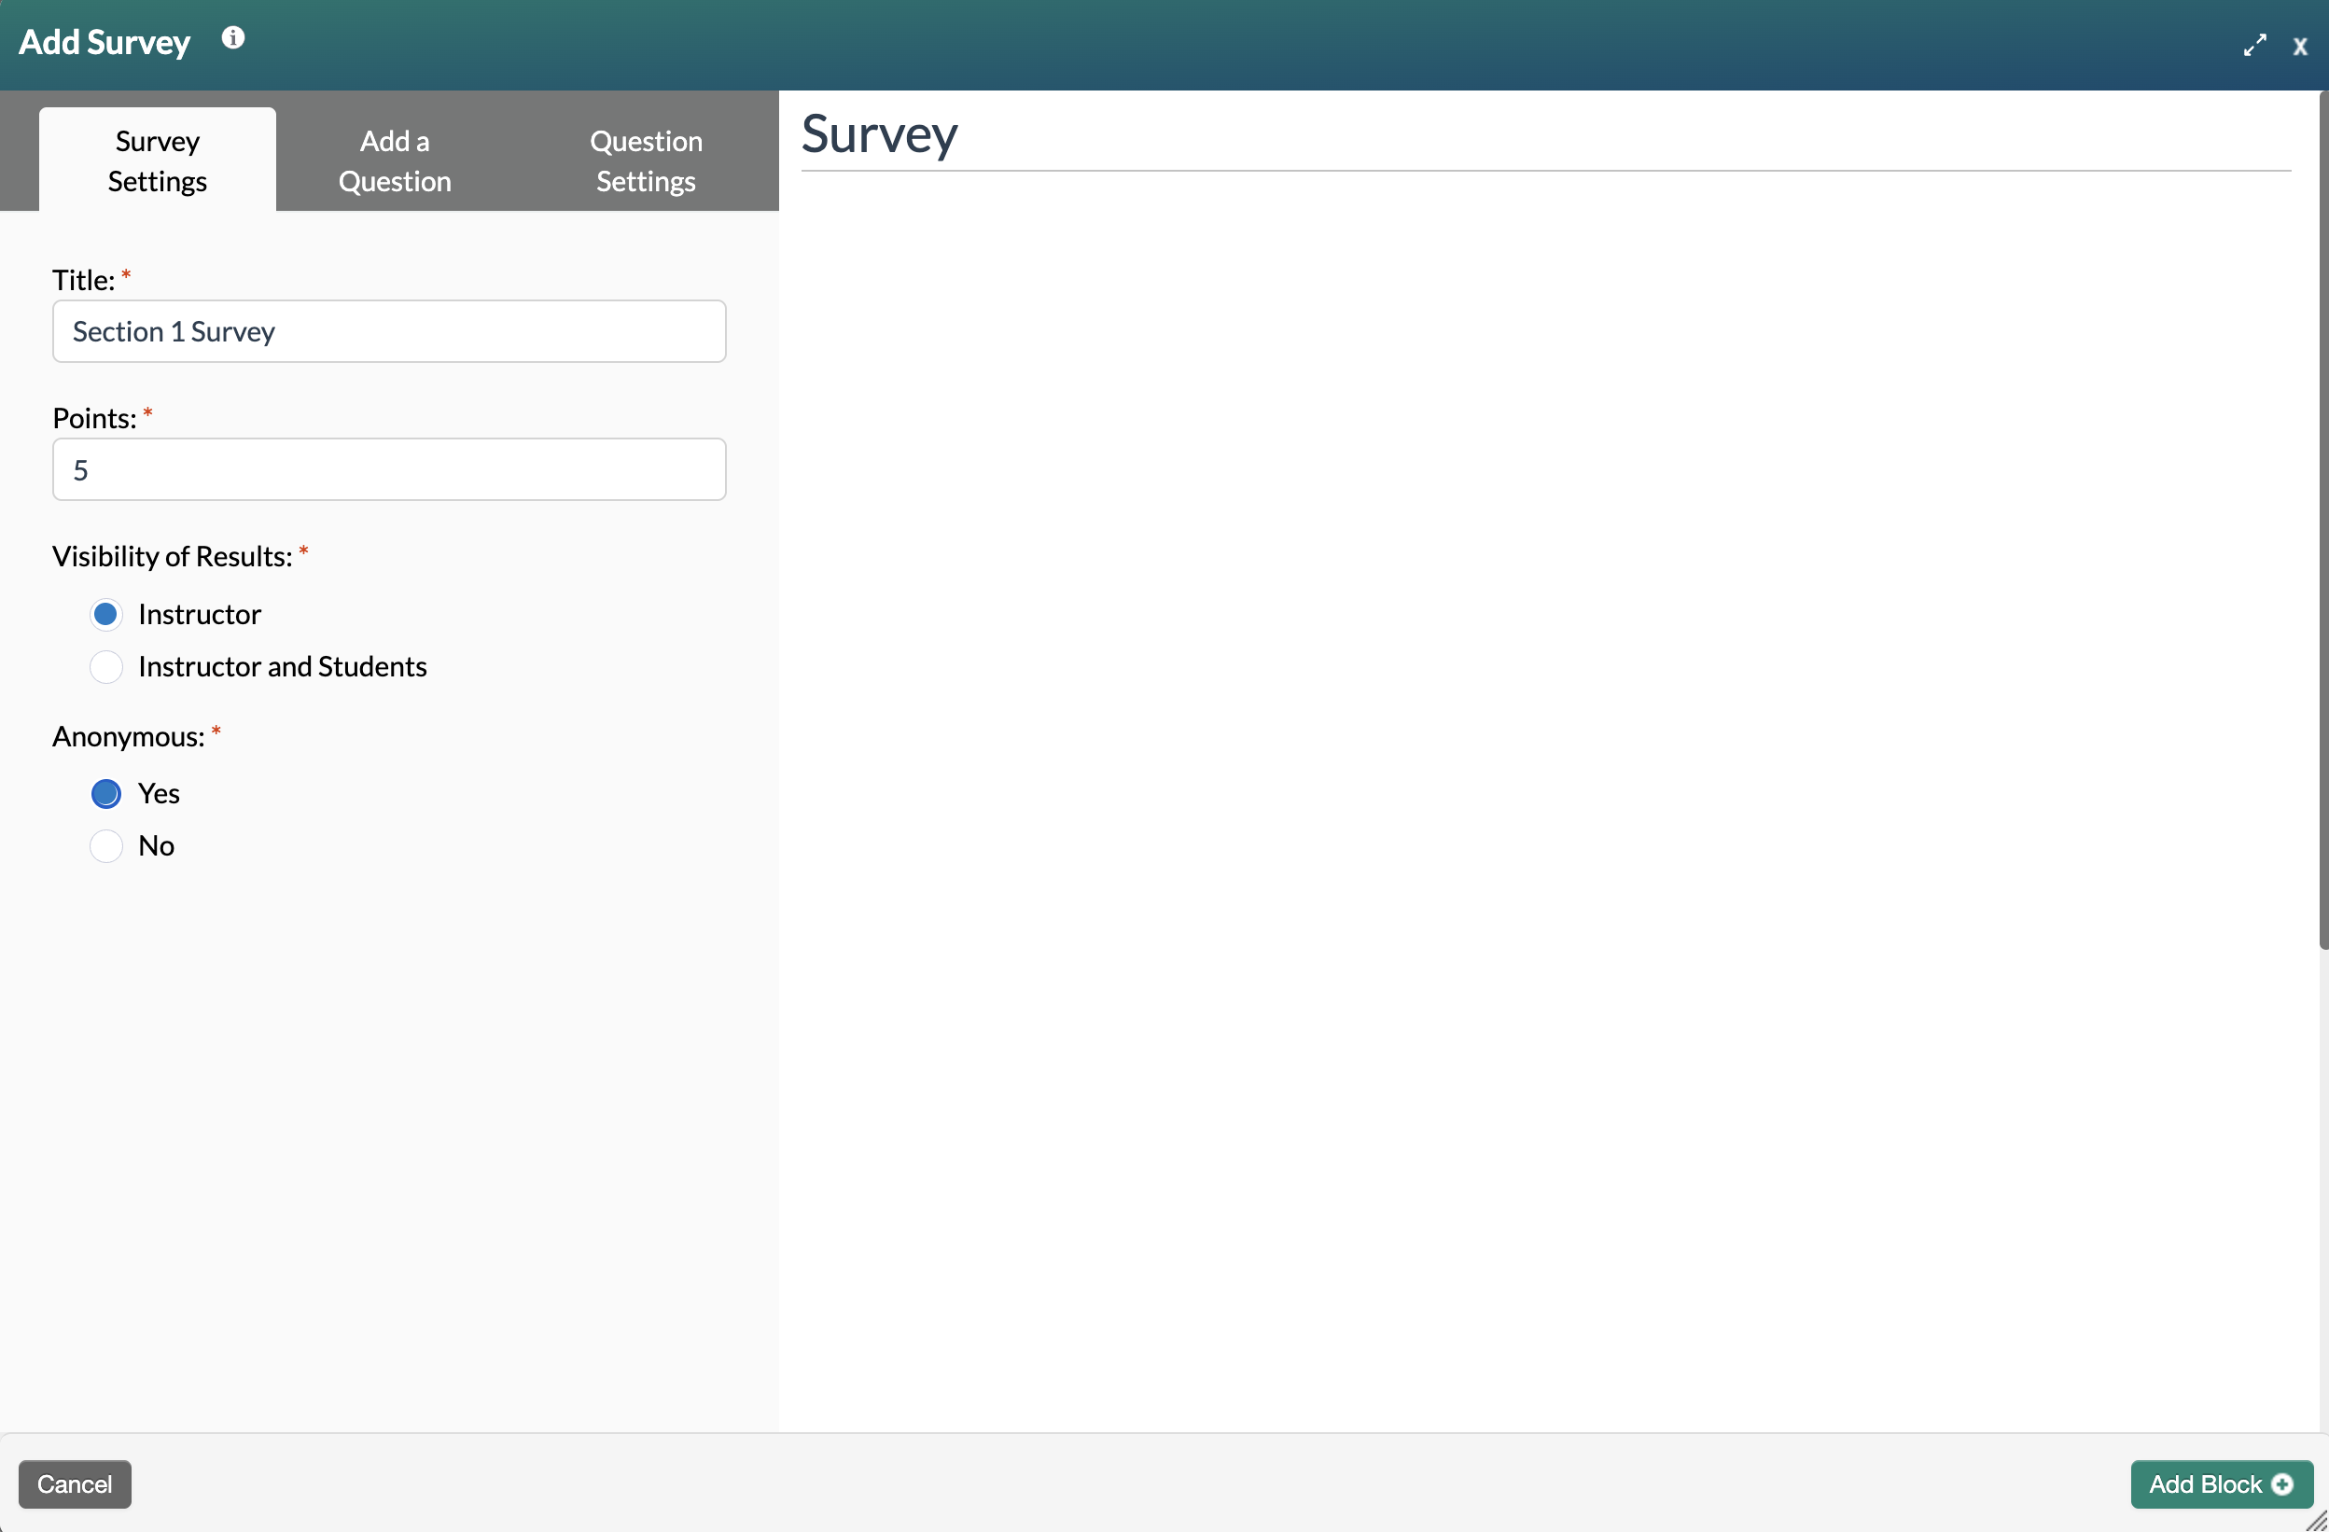
Task: Click the dialog resize handle corner
Action: (2318, 1523)
